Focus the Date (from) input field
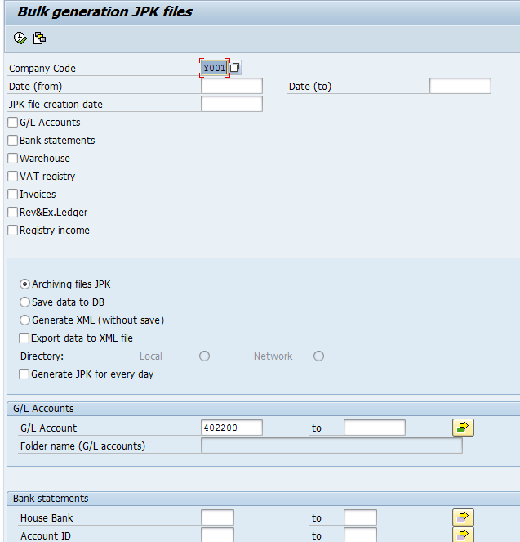 [232, 86]
